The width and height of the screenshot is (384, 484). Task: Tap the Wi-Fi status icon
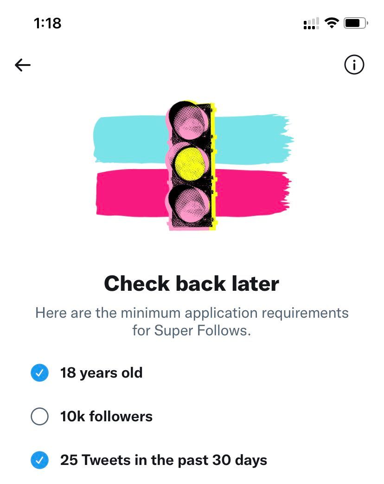[332, 23]
